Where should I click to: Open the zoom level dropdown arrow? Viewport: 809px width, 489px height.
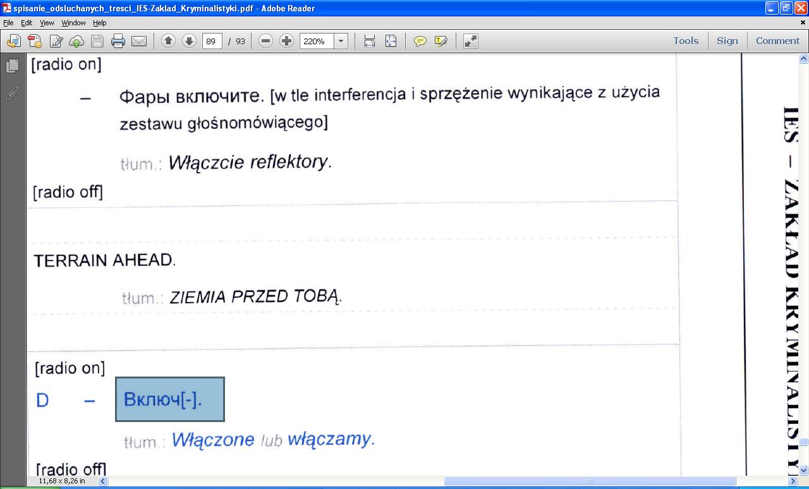[341, 41]
